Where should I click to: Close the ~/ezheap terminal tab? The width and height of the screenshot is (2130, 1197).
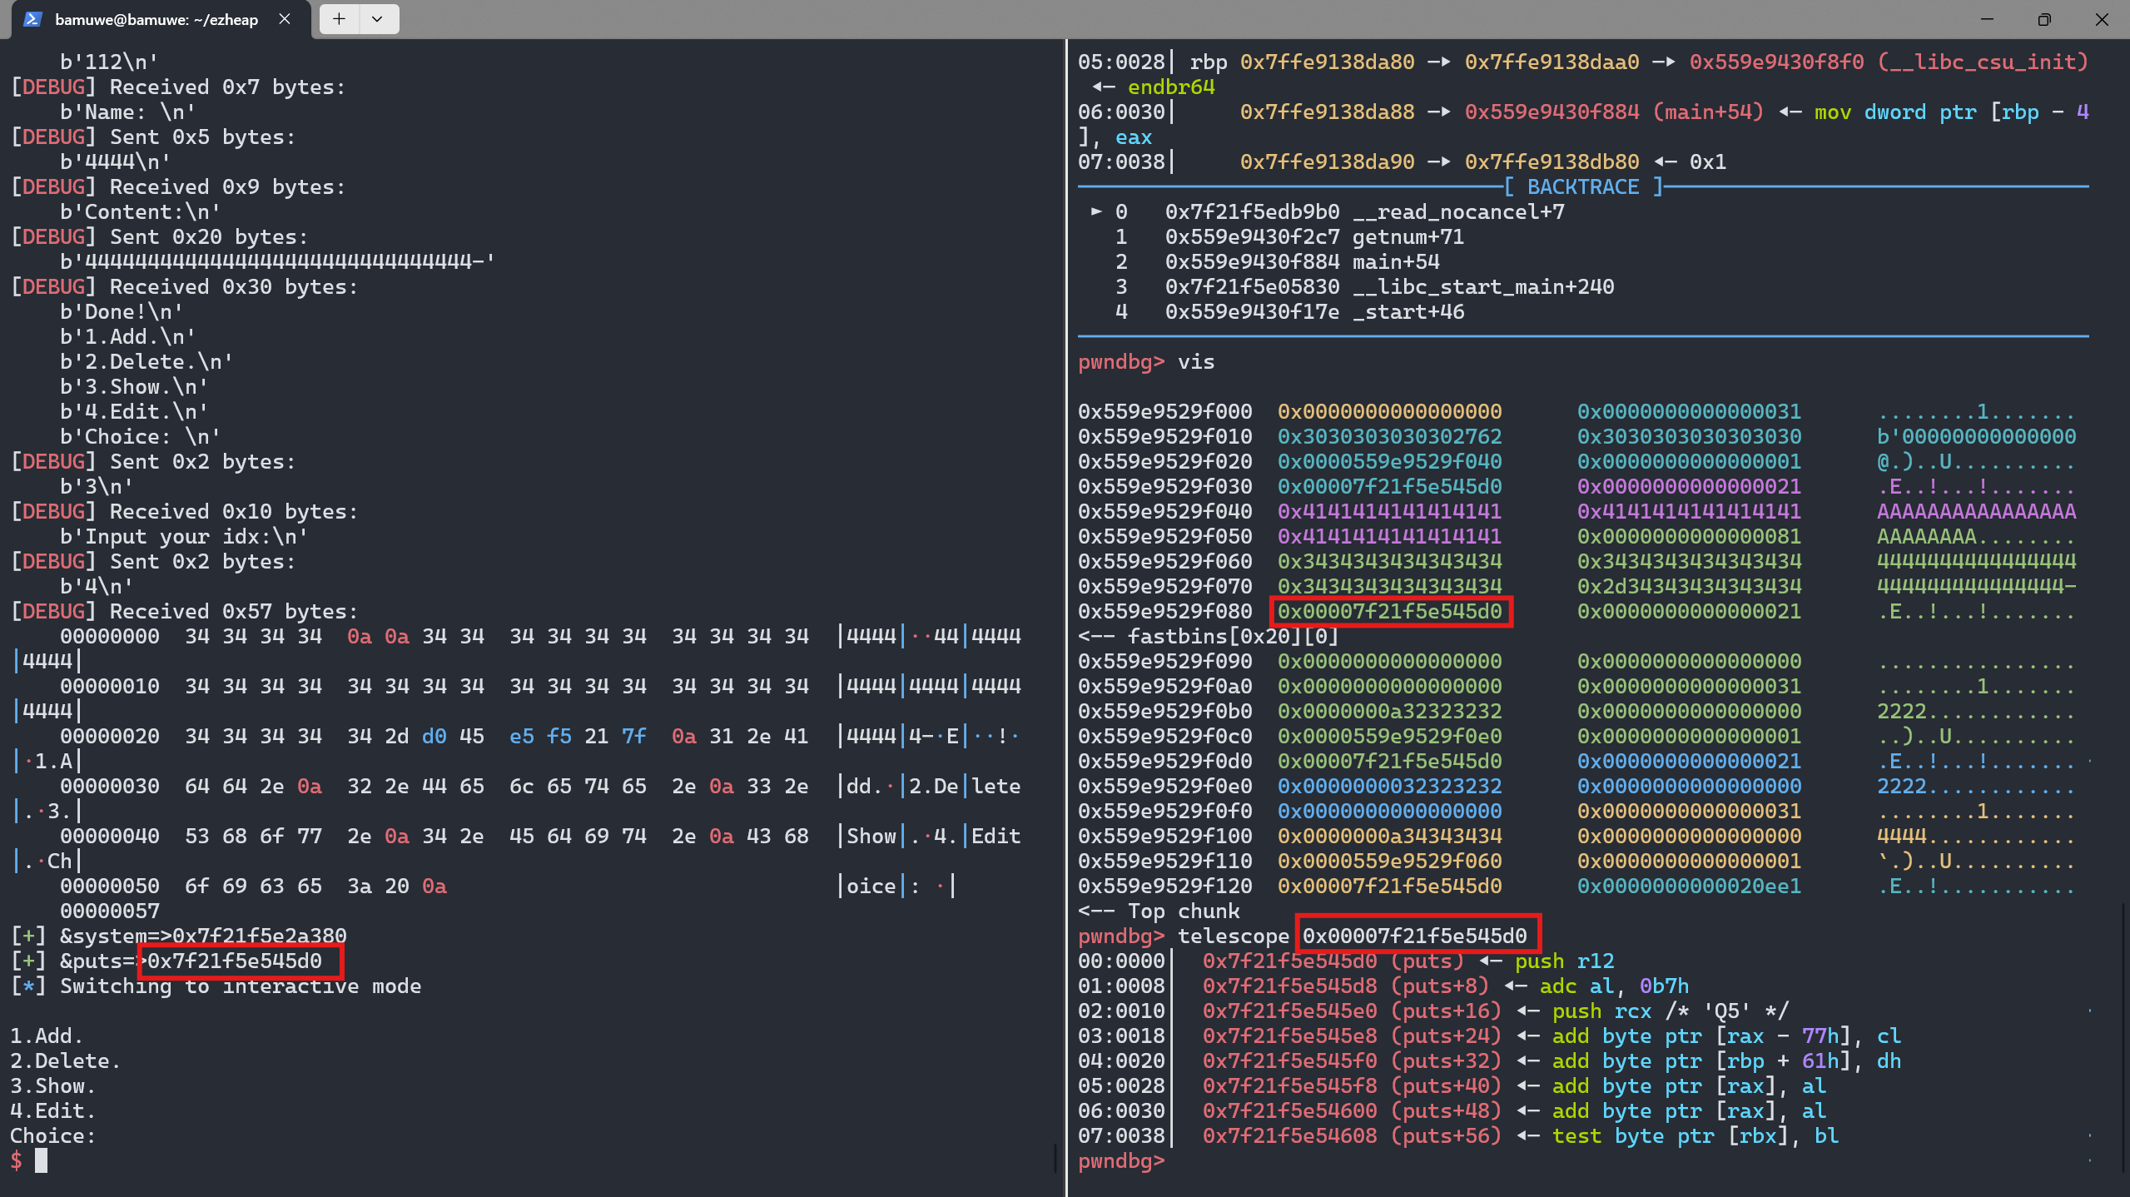click(285, 19)
